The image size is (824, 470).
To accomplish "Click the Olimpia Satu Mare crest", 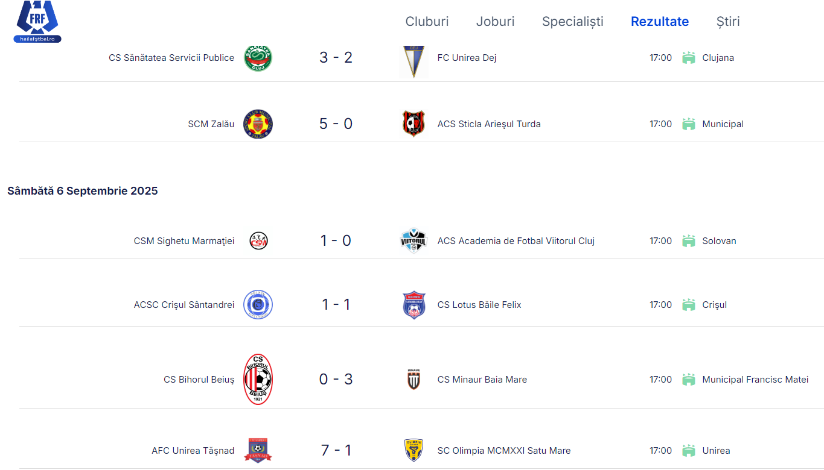I will (414, 451).
